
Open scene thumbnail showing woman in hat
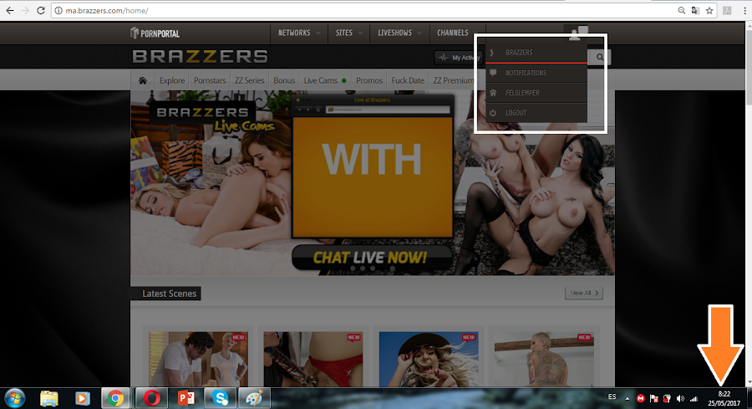(429, 359)
